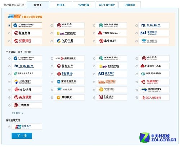Switch to the 信用卡 tab
Image resolution: width=180 pixels, height=147 pixels.
pos(61,5)
